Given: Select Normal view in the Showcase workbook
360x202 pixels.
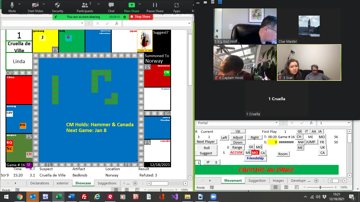Looking at the screenshot, I should pos(116,190).
